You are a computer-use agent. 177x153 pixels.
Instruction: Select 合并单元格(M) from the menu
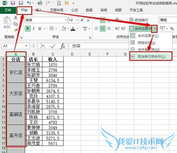click(x=151, y=49)
